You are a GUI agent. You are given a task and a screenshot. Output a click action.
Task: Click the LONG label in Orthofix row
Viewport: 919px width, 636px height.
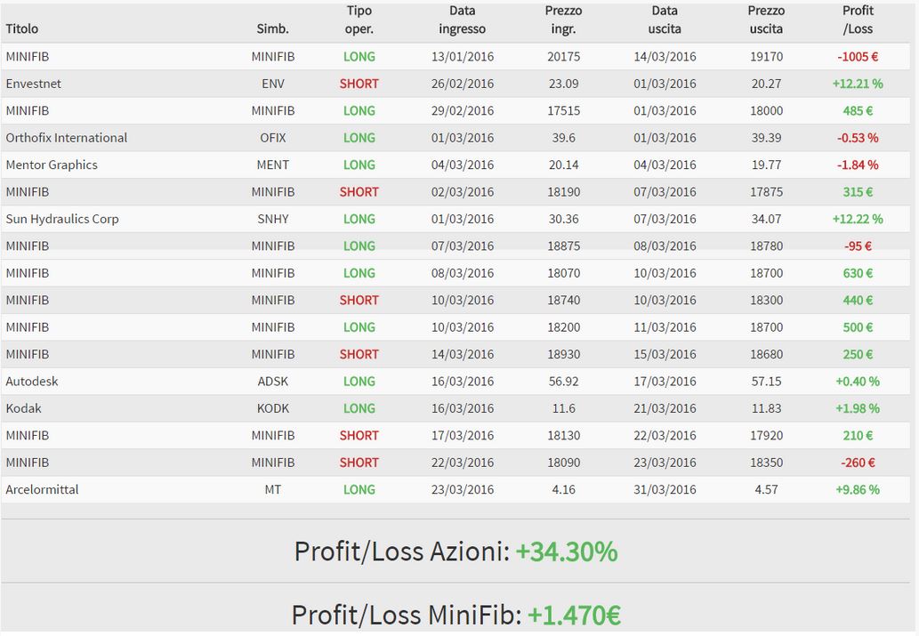[x=359, y=138]
